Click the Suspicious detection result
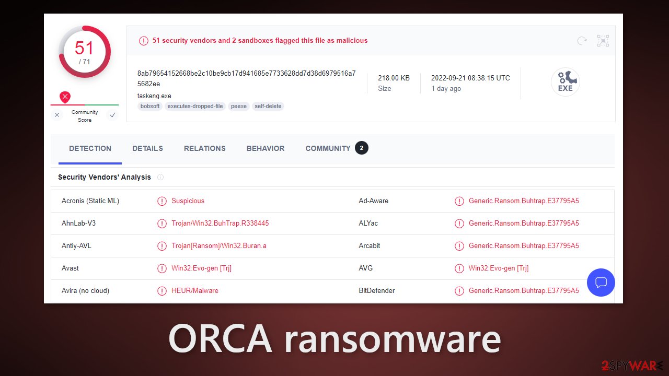This screenshot has height=376, width=669. coord(188,201)
